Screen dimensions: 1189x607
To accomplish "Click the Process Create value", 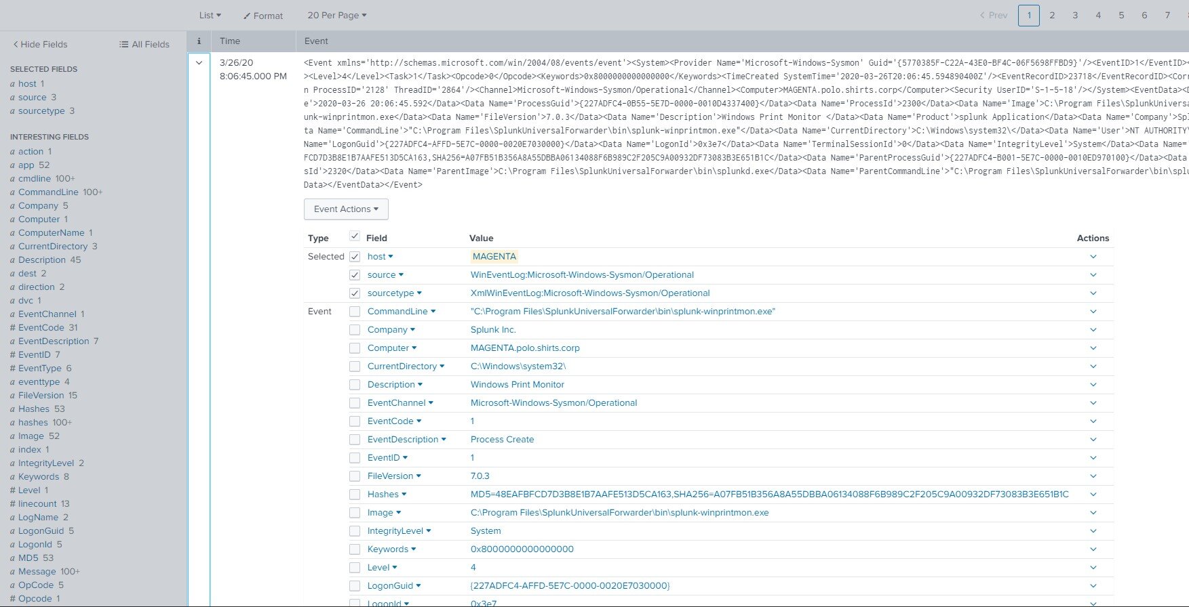I will 502,440.
